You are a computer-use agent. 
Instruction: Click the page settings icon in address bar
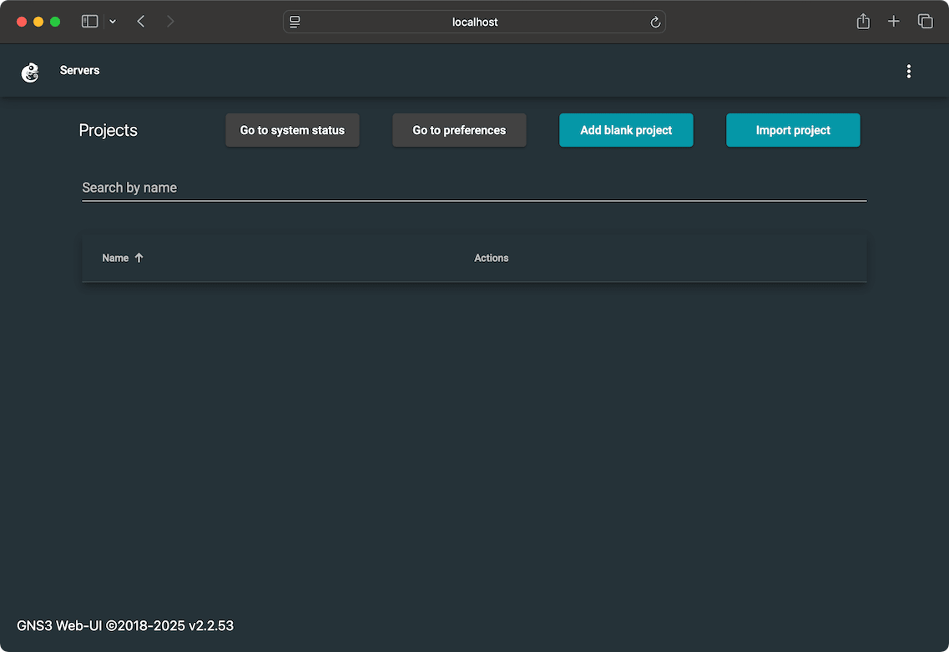click(x=295, y=22)
